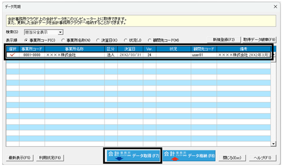285x167 pixels.
Task: Click the データ格納 (F8) button
Action: tap(189, 156)
